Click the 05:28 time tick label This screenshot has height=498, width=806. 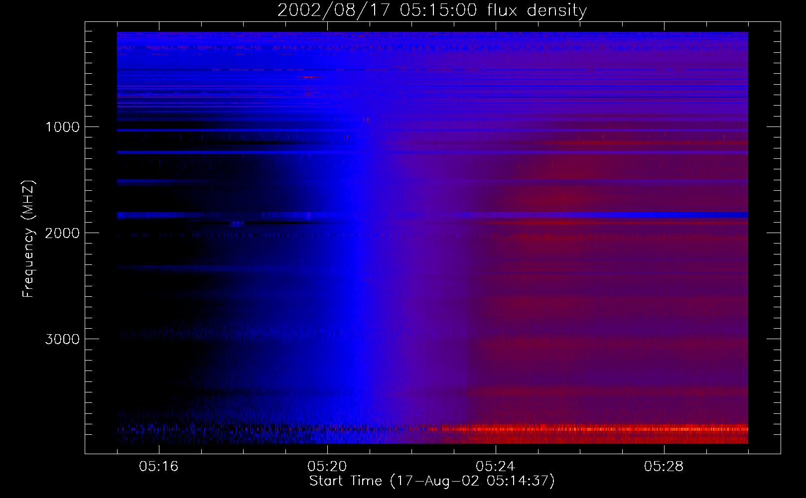(x=664, y=467)
